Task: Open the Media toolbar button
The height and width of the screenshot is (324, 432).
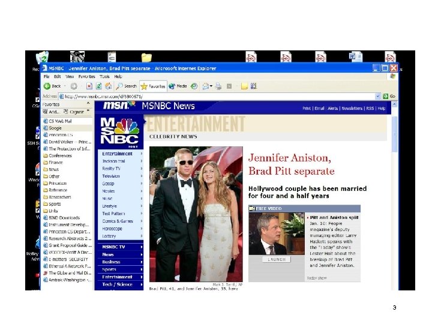Action: [178, 86]
